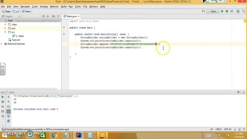Open the VCS menu

coord(85,7)
